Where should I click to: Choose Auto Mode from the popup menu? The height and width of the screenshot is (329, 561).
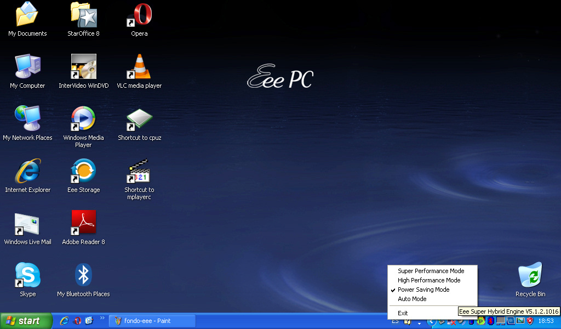click(x=412, y=299)
